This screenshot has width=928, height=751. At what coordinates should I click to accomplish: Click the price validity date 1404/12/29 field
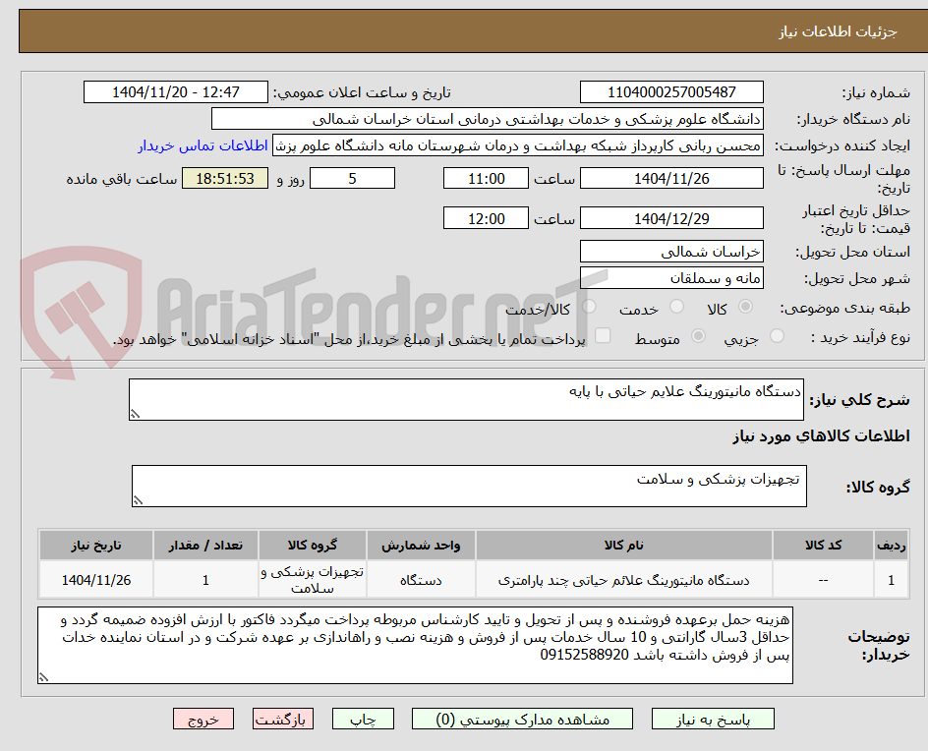tap(671, 218)
